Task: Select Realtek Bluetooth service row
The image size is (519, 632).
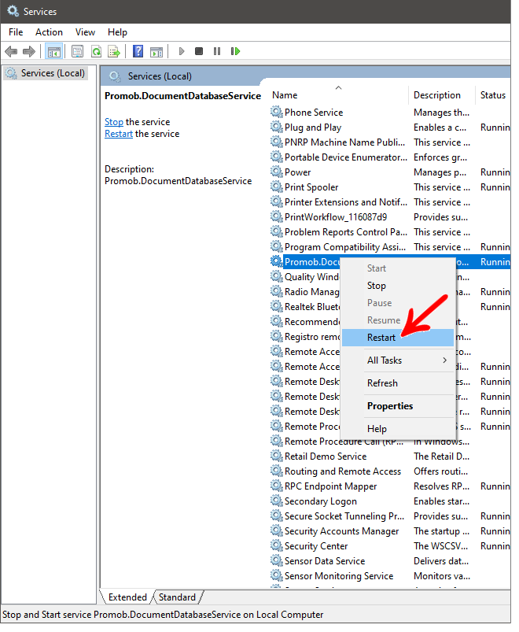Action: click(x=312, y=307)
